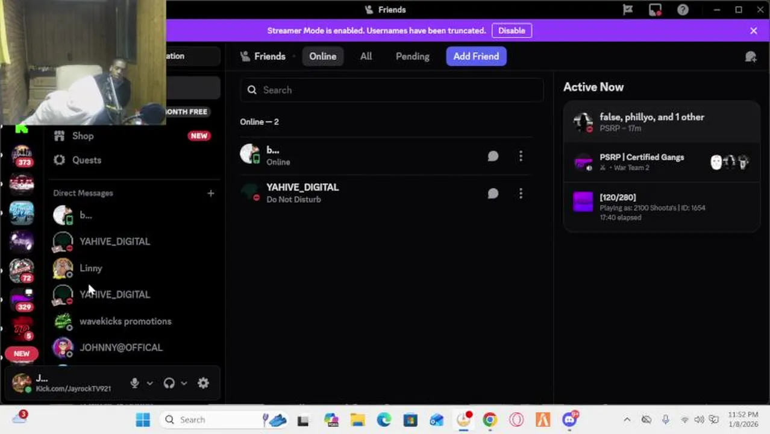Open Outlook from the taskbar
The image size is (770, 434).
(x=437, y=420)
